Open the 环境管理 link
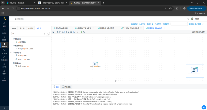Image resolution: width=207 pixels, height=110 pixels. point(166,24)
